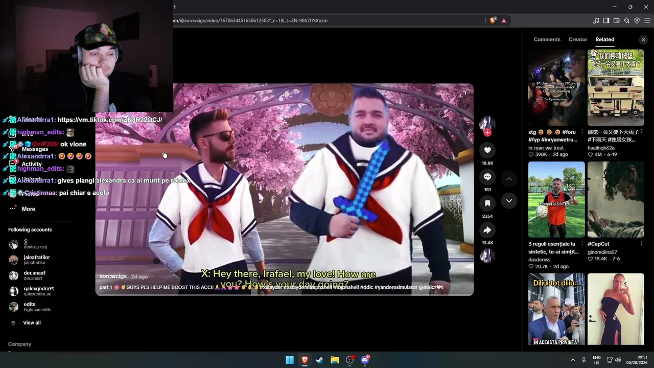
Task: Open Brave Rewards triangle icon
Action: point(504,20)
